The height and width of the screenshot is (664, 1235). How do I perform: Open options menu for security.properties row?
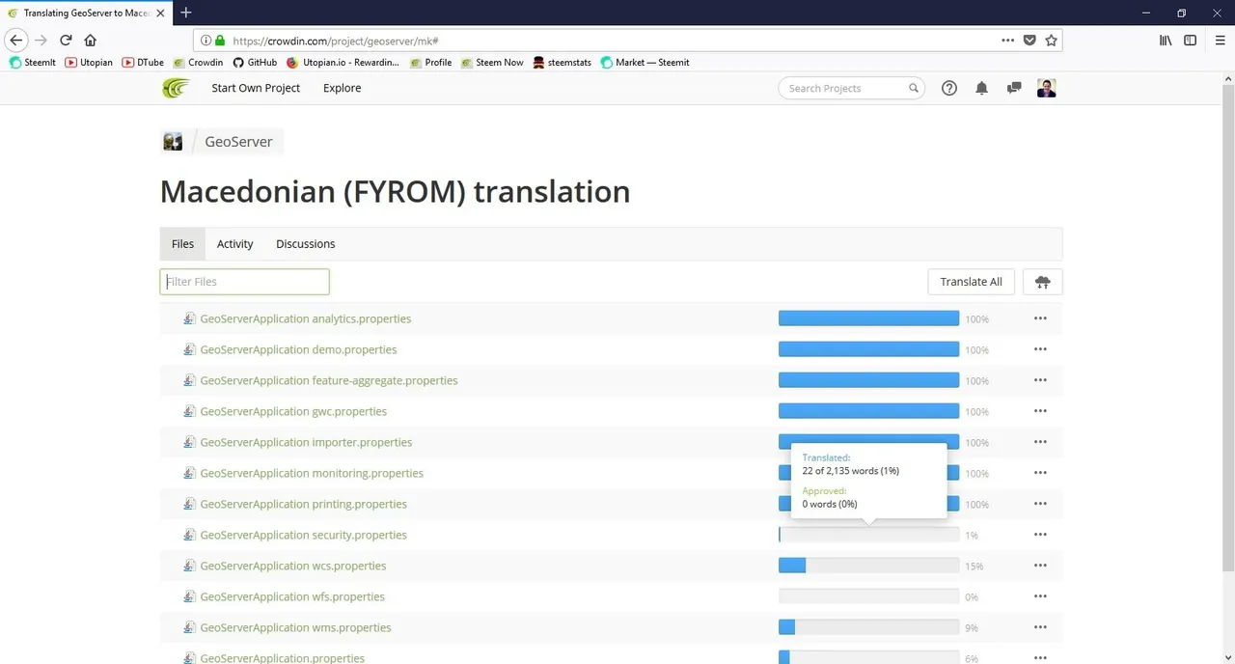[x=1040, y=535]
